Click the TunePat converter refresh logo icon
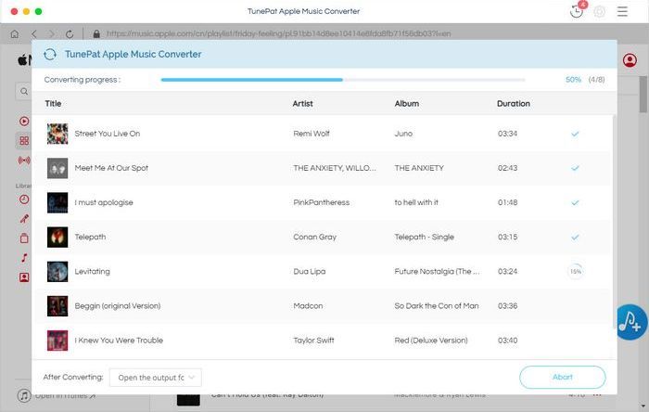The image size is (649, 412). coord(50,54)
